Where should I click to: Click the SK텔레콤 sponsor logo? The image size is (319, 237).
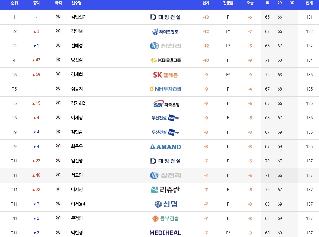coord(165,75)
